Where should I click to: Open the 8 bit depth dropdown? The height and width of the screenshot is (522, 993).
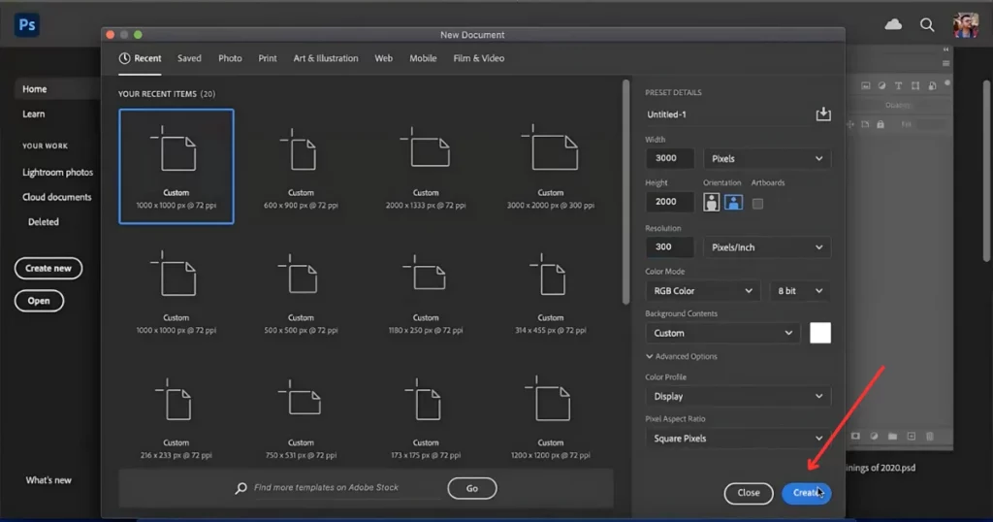[x=800, y=291]
